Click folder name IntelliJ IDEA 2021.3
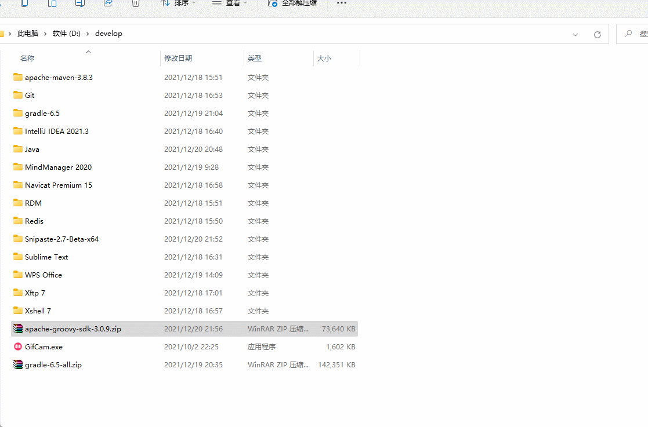648x427 pixels. (57, 131)
